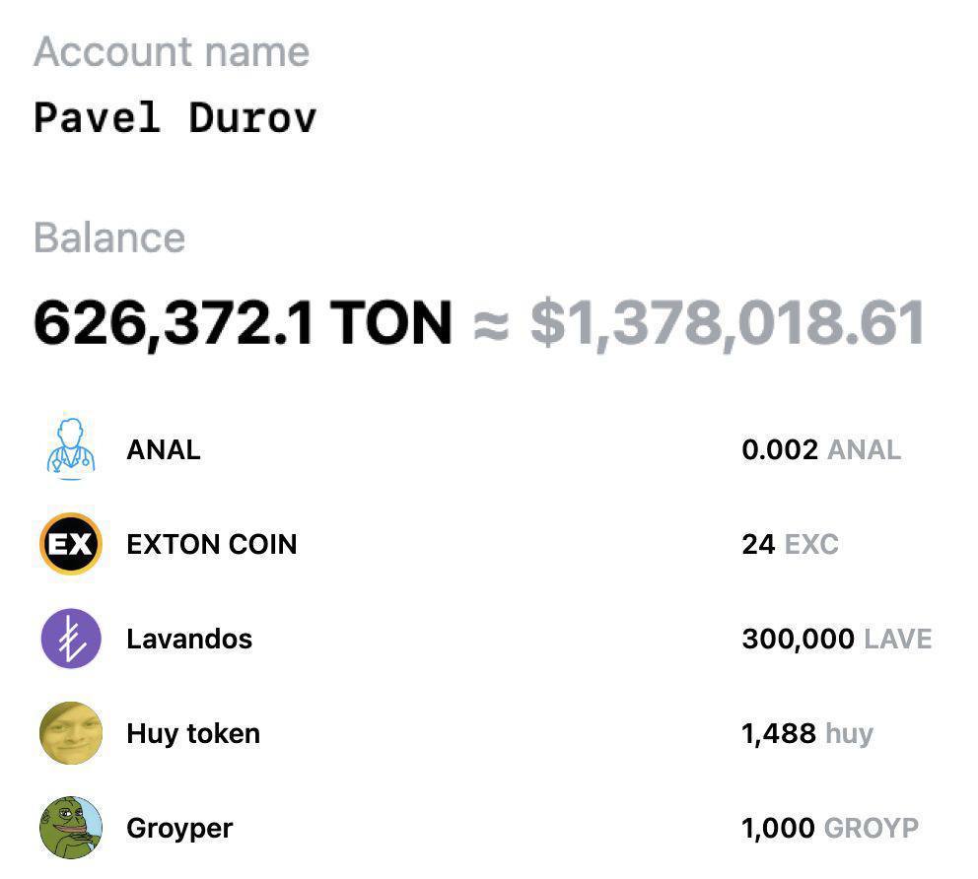Viewport: 978px width, 879px height.
Task: Click the 24 EXC balance amount
Action: (x=790, y=544)
